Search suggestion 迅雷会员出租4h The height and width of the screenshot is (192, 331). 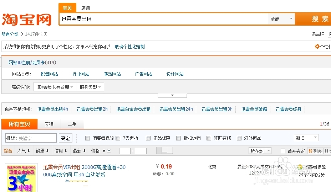click(52, 109)
